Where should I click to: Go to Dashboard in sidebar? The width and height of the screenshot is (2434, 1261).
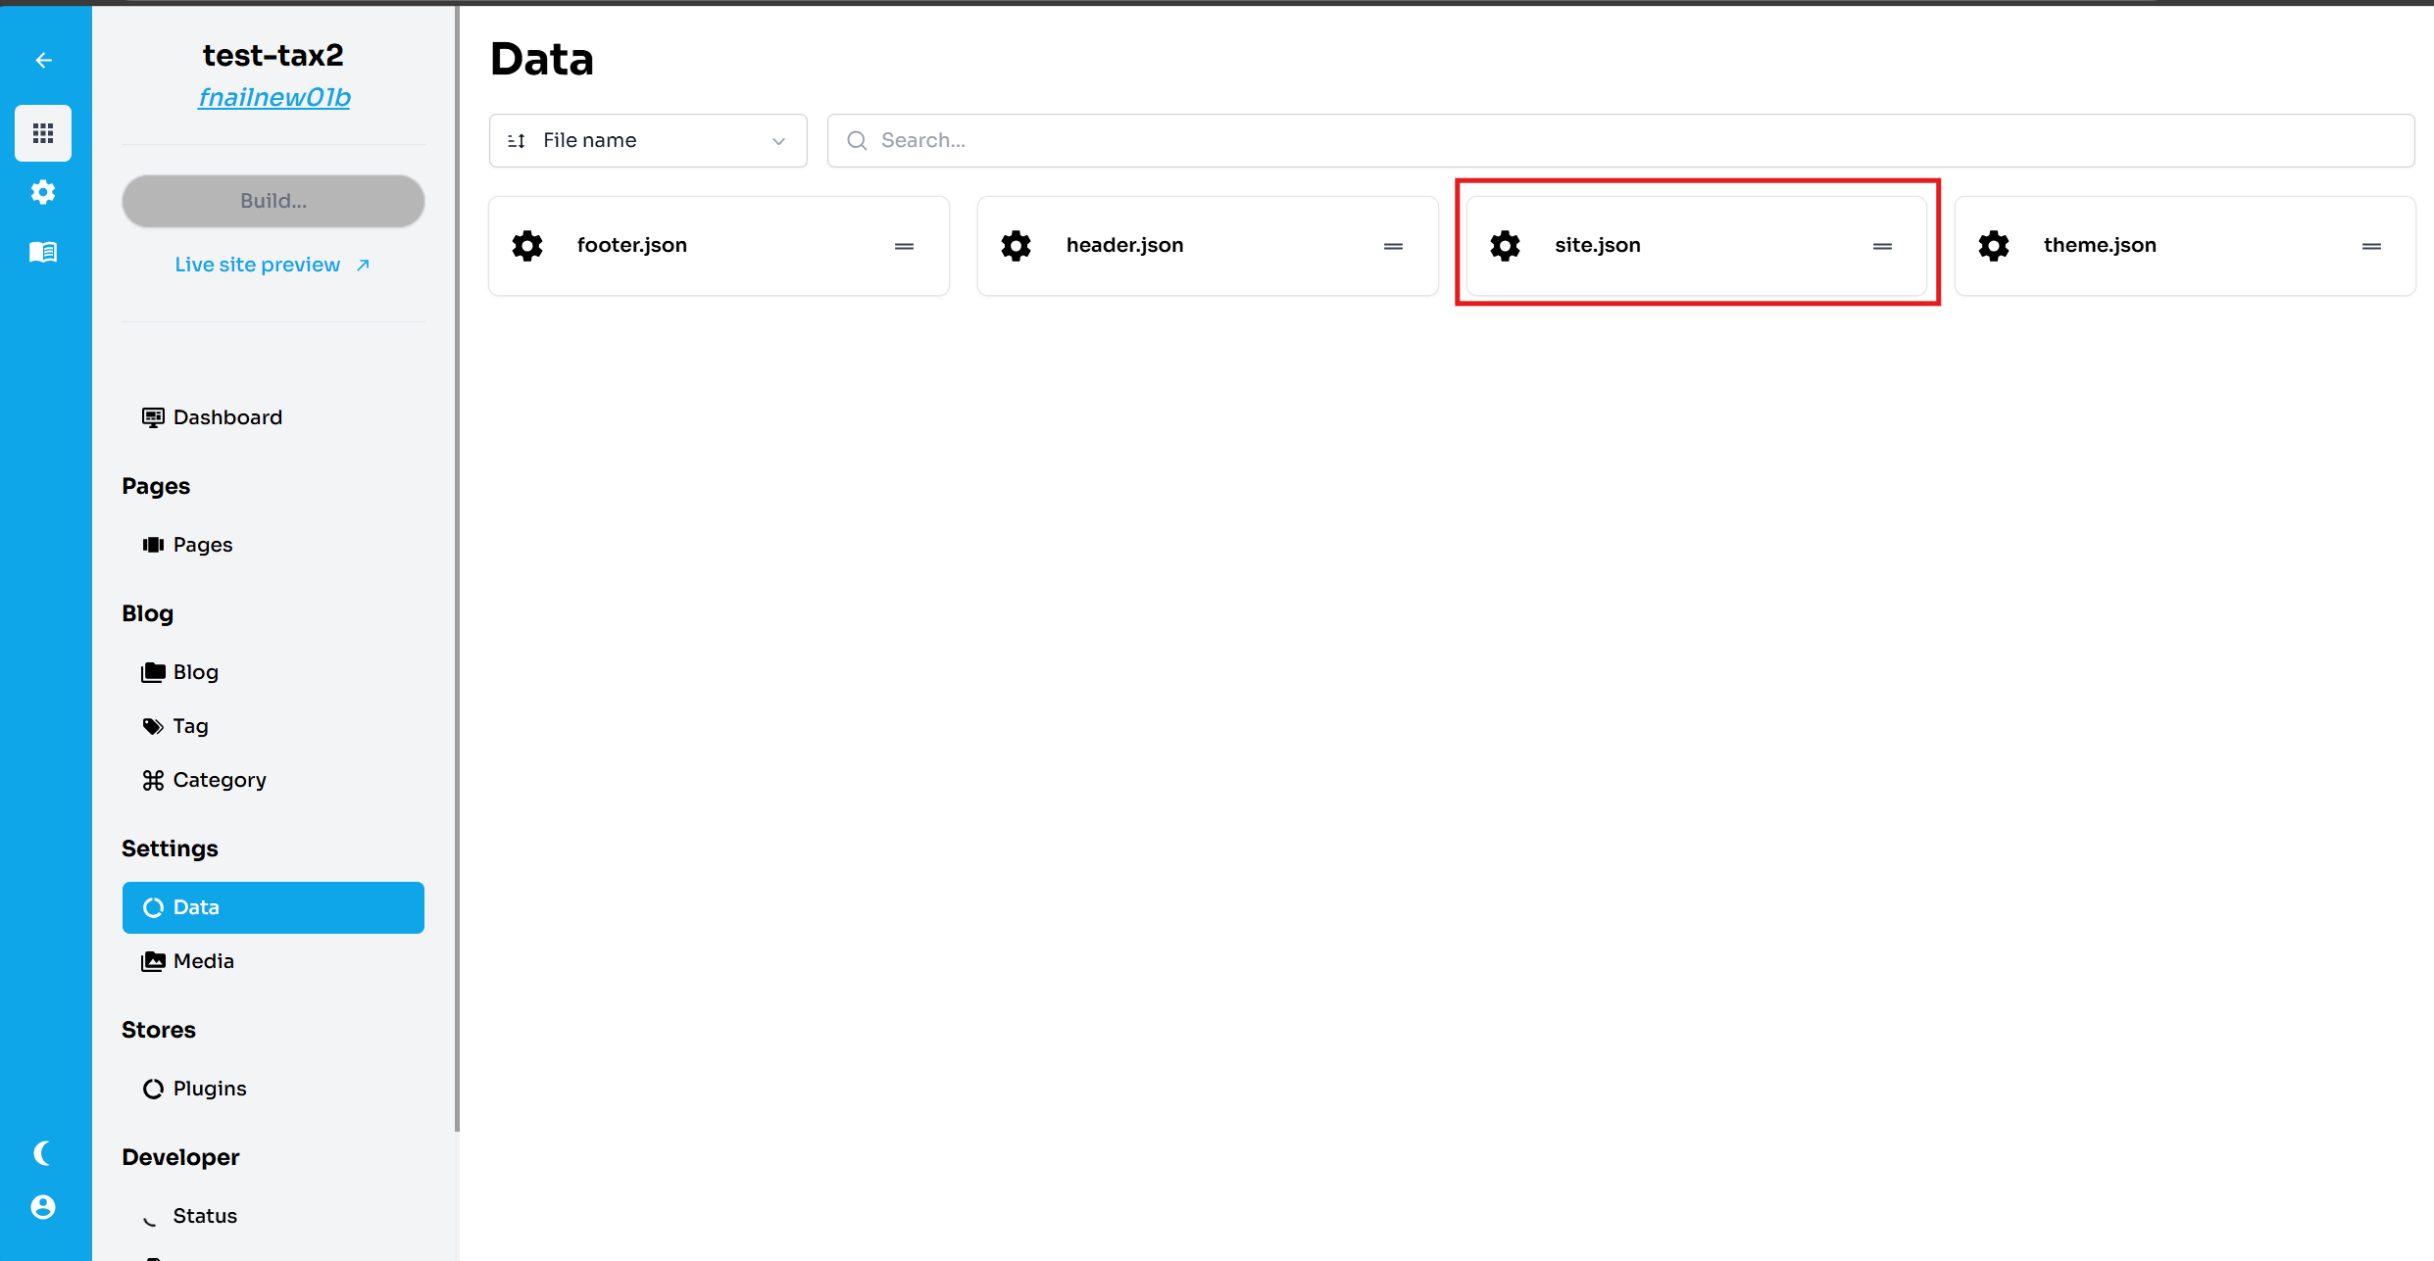click(226, 417)
